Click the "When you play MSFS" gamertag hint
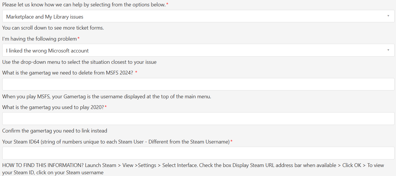 [x=107, y=97]
